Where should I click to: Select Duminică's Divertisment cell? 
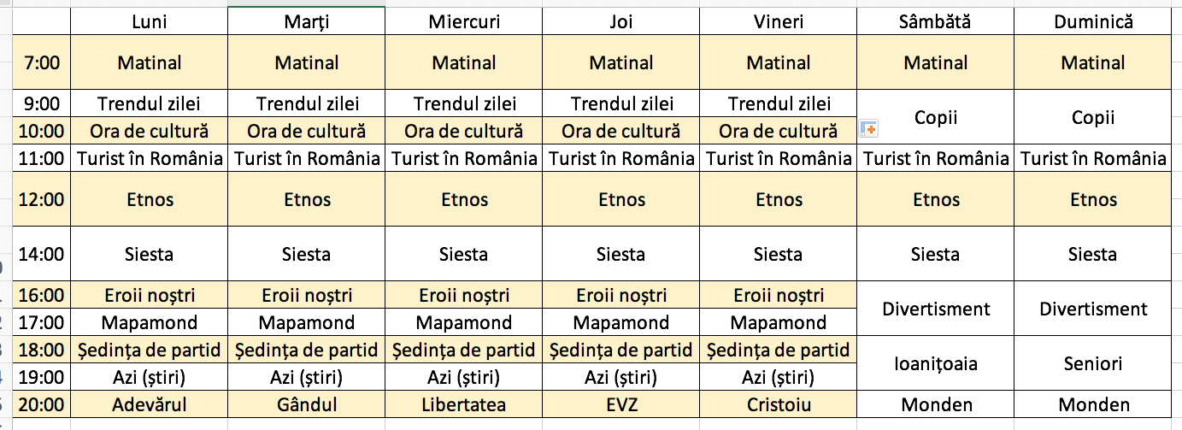click(1092, 309)
